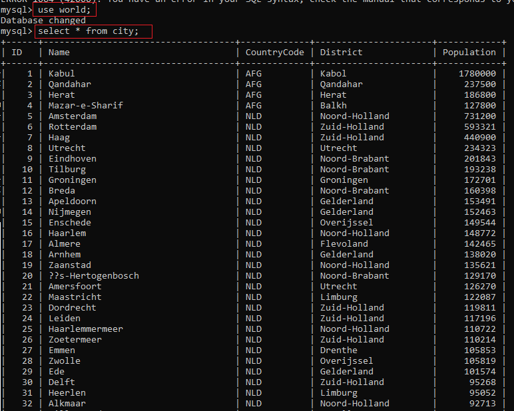Select the city name Amersfoort
514x411 pixels.
point(75,287)
